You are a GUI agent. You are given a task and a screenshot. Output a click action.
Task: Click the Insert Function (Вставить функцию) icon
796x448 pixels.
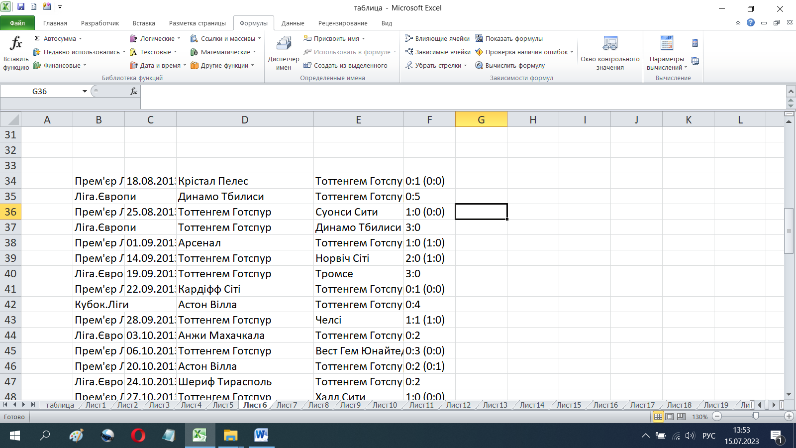pos(16,45)
